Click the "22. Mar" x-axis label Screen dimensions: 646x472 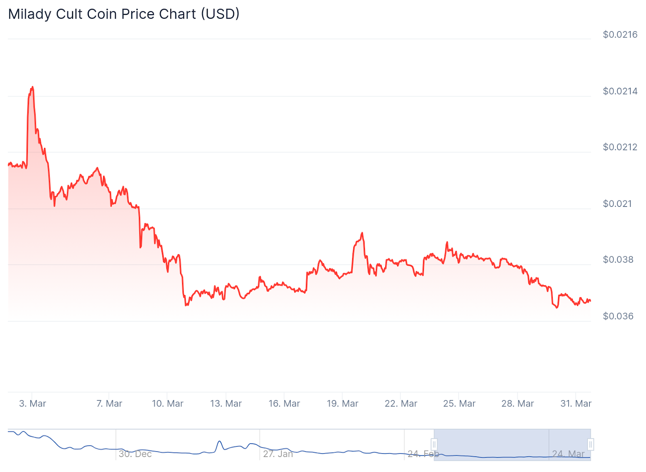(401, 403)
